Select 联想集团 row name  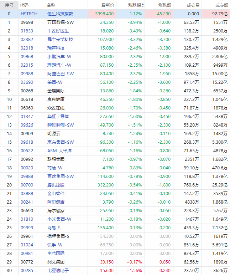[56, 159]
